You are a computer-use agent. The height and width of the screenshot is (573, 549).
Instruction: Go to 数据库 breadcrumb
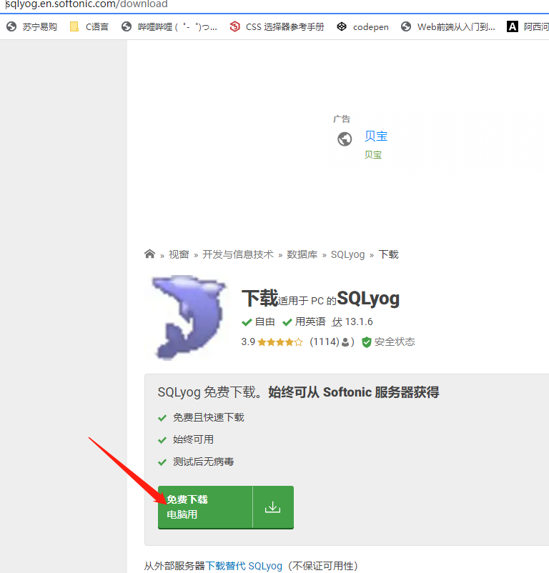click(x=302, y=254)
